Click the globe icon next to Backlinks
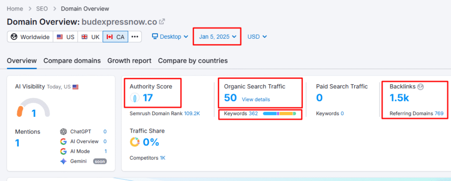This screenshot has width=451, height=181. pos(421,87)
